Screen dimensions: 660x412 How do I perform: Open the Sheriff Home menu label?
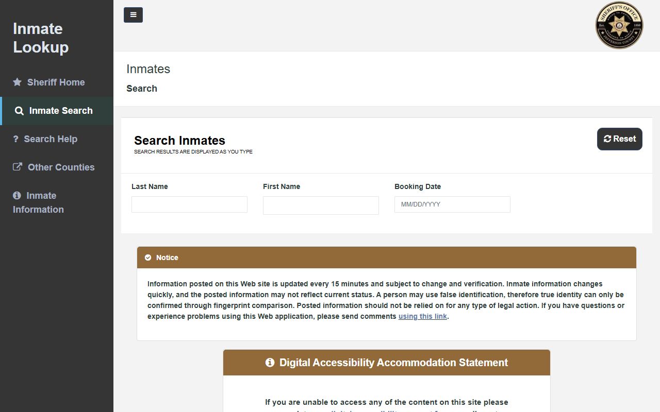[x=56, y=82]
